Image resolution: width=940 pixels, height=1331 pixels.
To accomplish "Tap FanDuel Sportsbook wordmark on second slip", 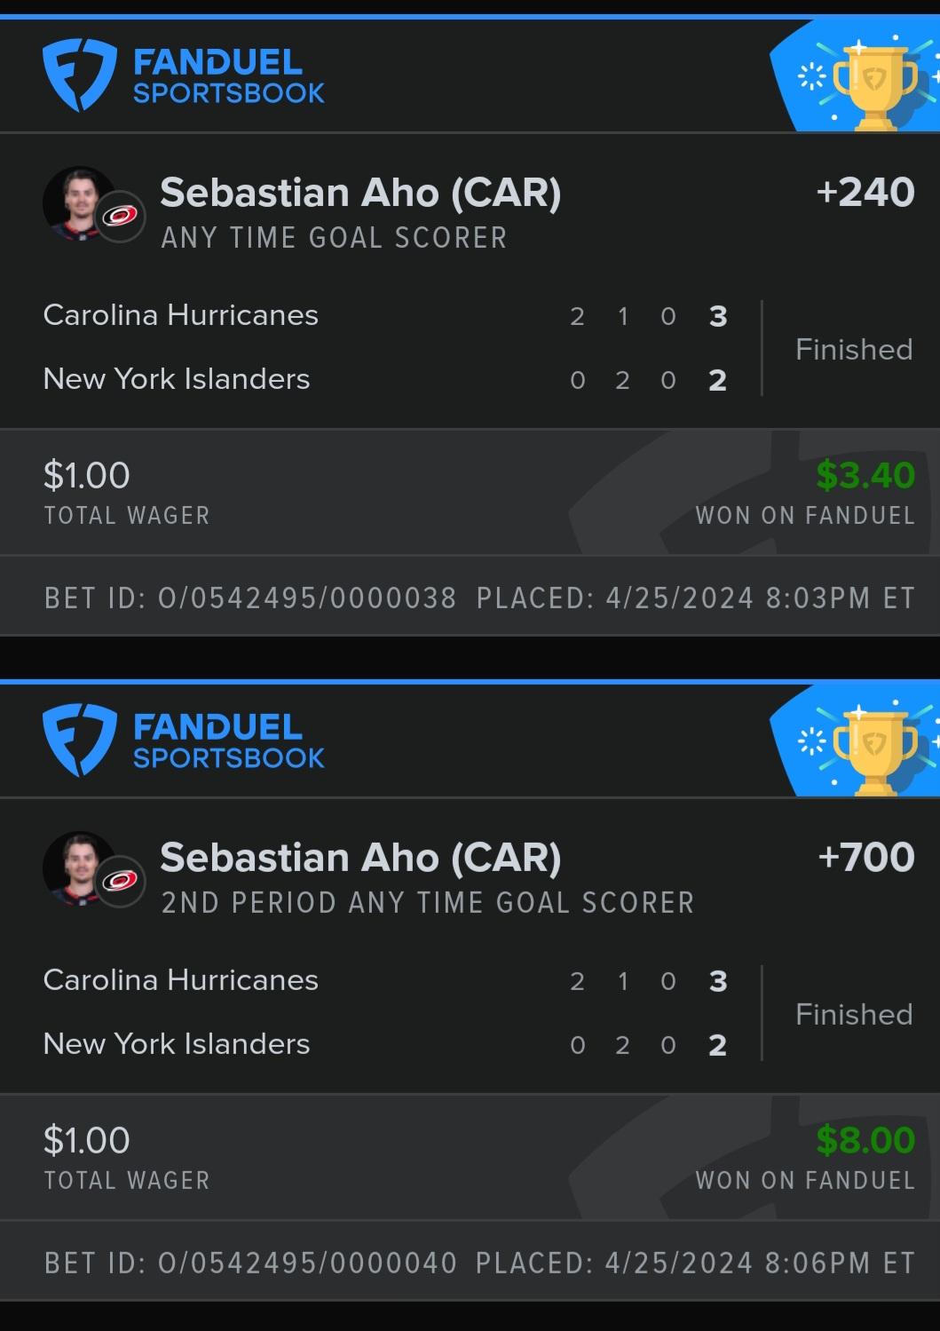I will [229, 741].
